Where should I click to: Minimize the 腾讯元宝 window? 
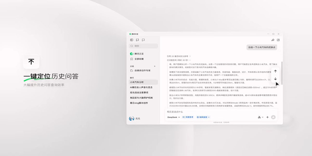[x=268, y=34]
